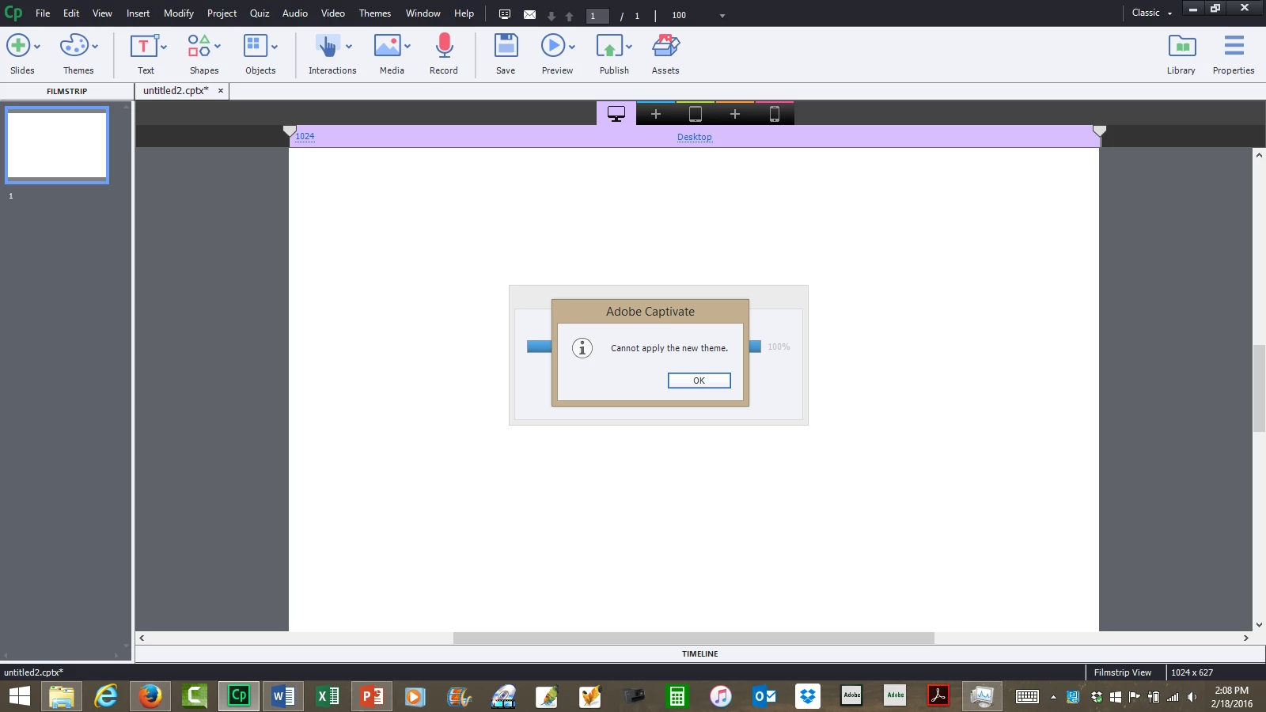Open the Insert menu

138,13
